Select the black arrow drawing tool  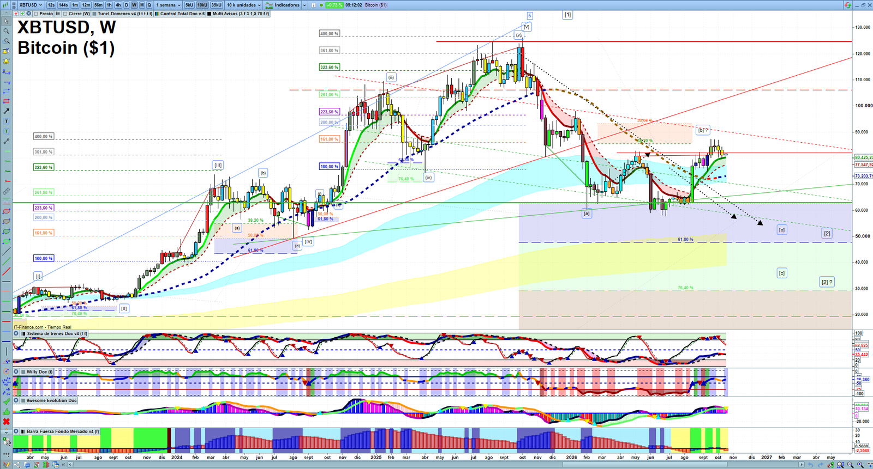[x=6, y=111]
